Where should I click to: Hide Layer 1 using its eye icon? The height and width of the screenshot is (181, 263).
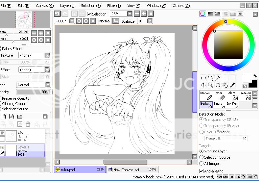coord(2,147)
